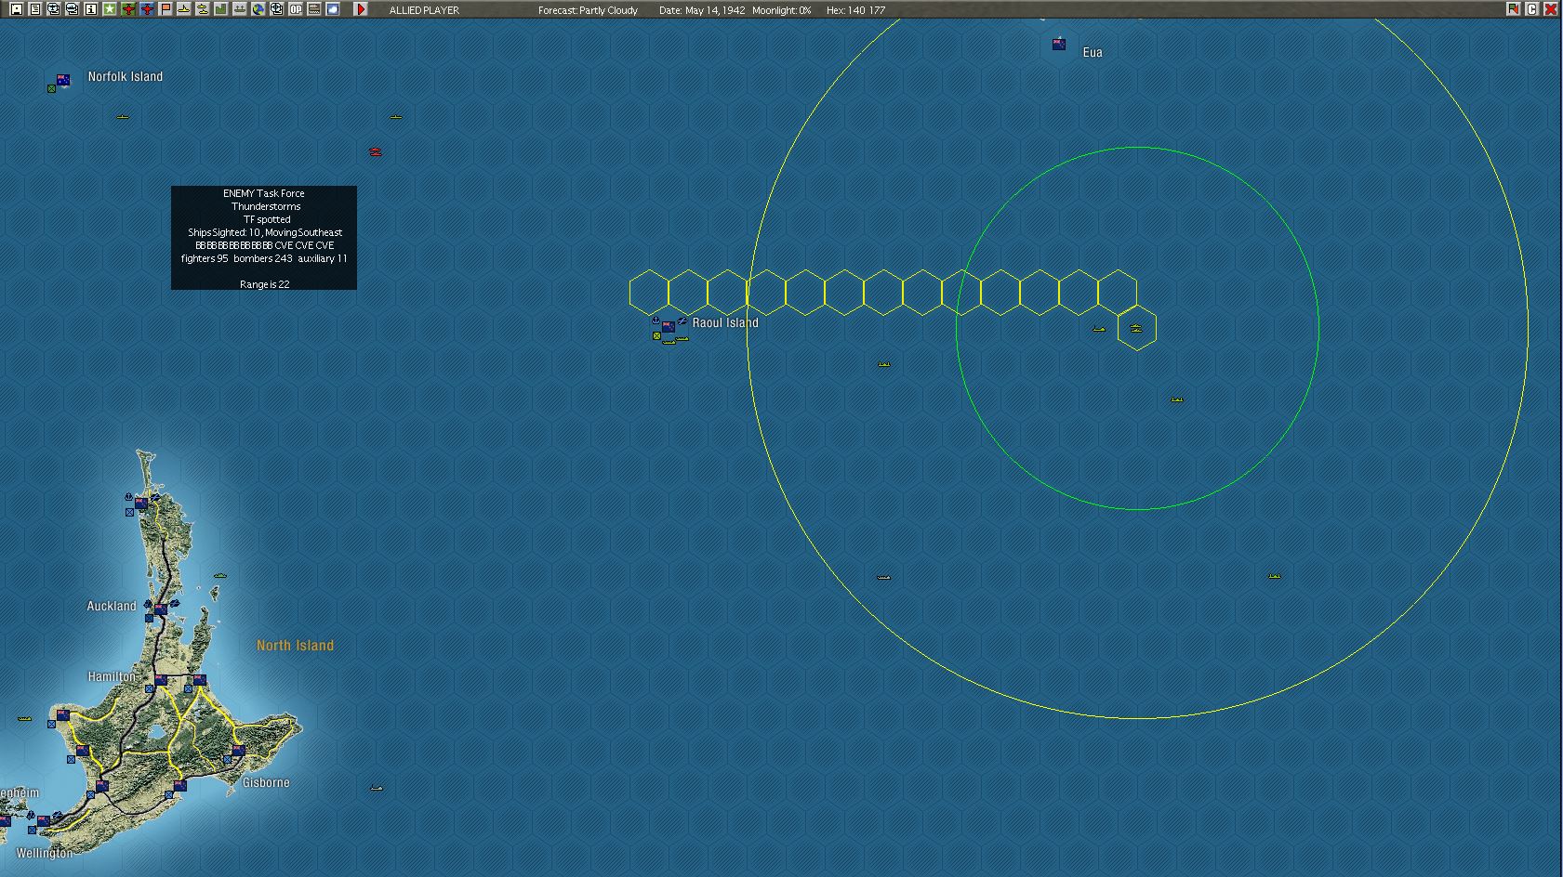Click the letter "i" information toolbar icon
The height and width of the screenshot is (877, 1563).
coord(90,9)
